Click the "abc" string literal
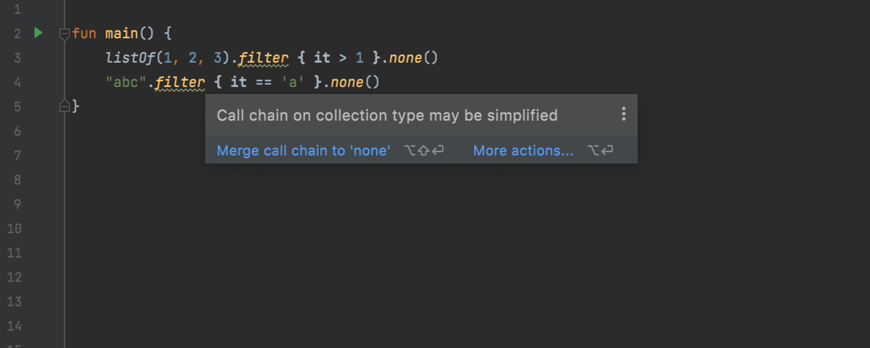This screenshot has height=348, width=870. pos(126,82)
